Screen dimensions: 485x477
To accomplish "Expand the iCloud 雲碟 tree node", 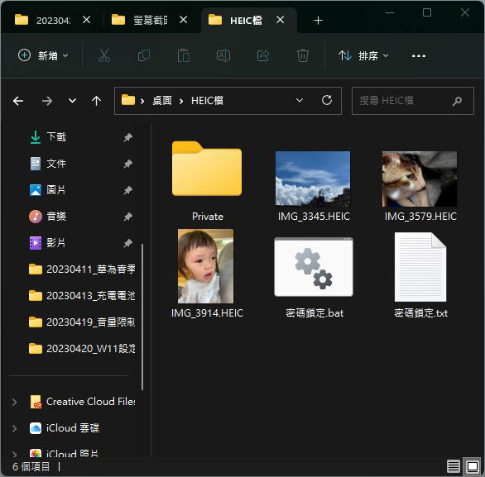I will [14, 428].
